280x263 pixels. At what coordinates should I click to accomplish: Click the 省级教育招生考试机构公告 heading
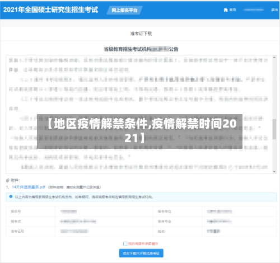[141, 49]
